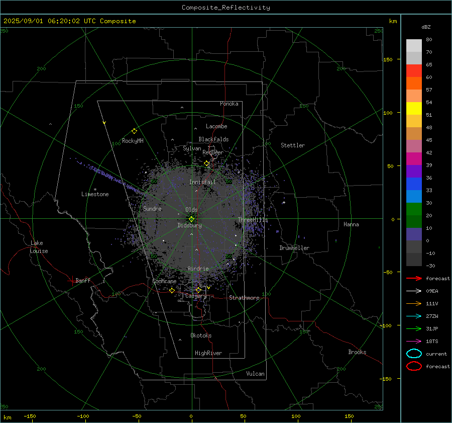The image size is (452, 423).
Task: Click white plus marker west of Hanna
Action: (284, 202)
